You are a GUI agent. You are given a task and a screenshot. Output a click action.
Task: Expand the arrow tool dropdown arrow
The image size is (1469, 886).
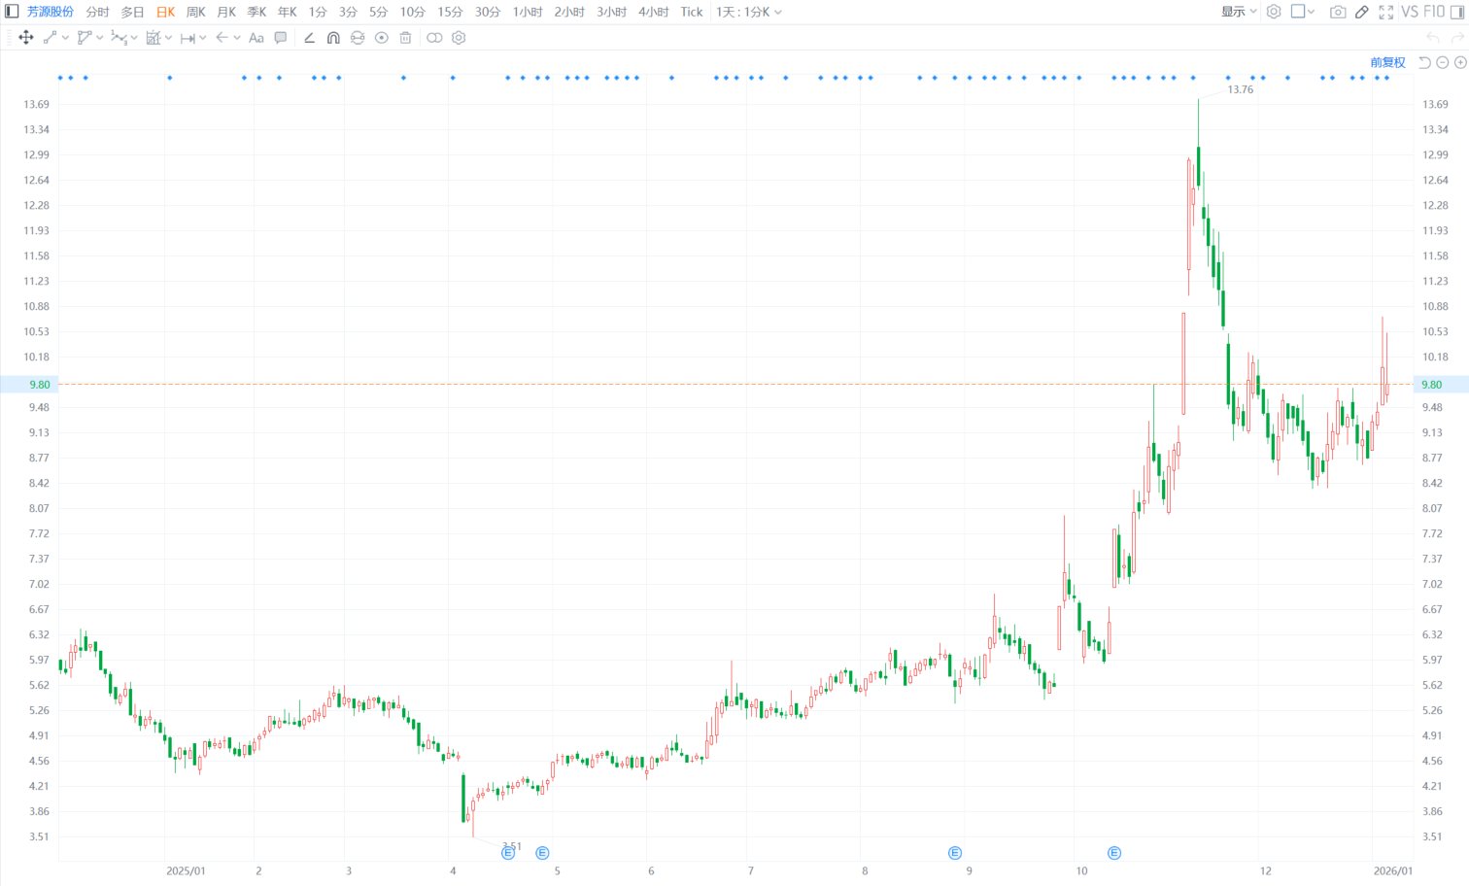(x=237, y=38)
